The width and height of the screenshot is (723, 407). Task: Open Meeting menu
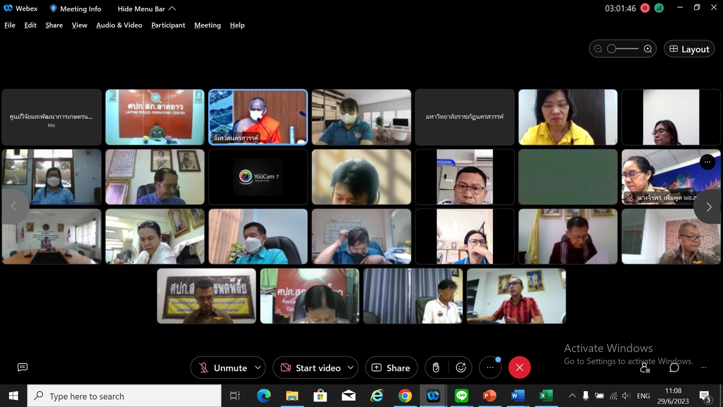pos(208,25)
